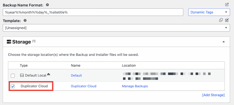This screenshot has width=234, height=105.
Task: Click the small badge icon after Default Local
Action: tap(49, 74)
